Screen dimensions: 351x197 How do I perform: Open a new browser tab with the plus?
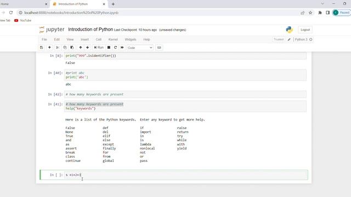(113, 4)
